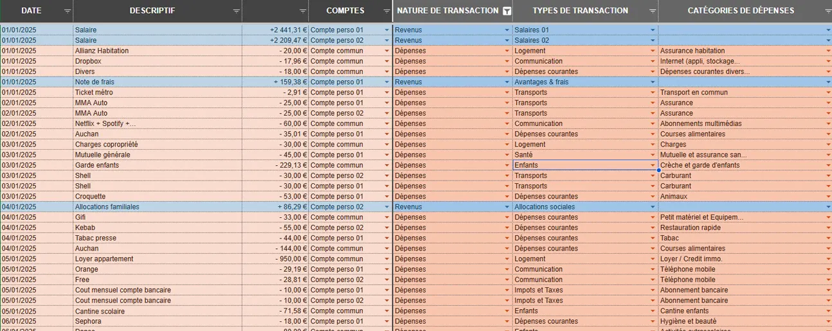The width and height of the screenshot is (832, 331).
Task: Select the Croquette description cell
Action: [x=158, y=197]
